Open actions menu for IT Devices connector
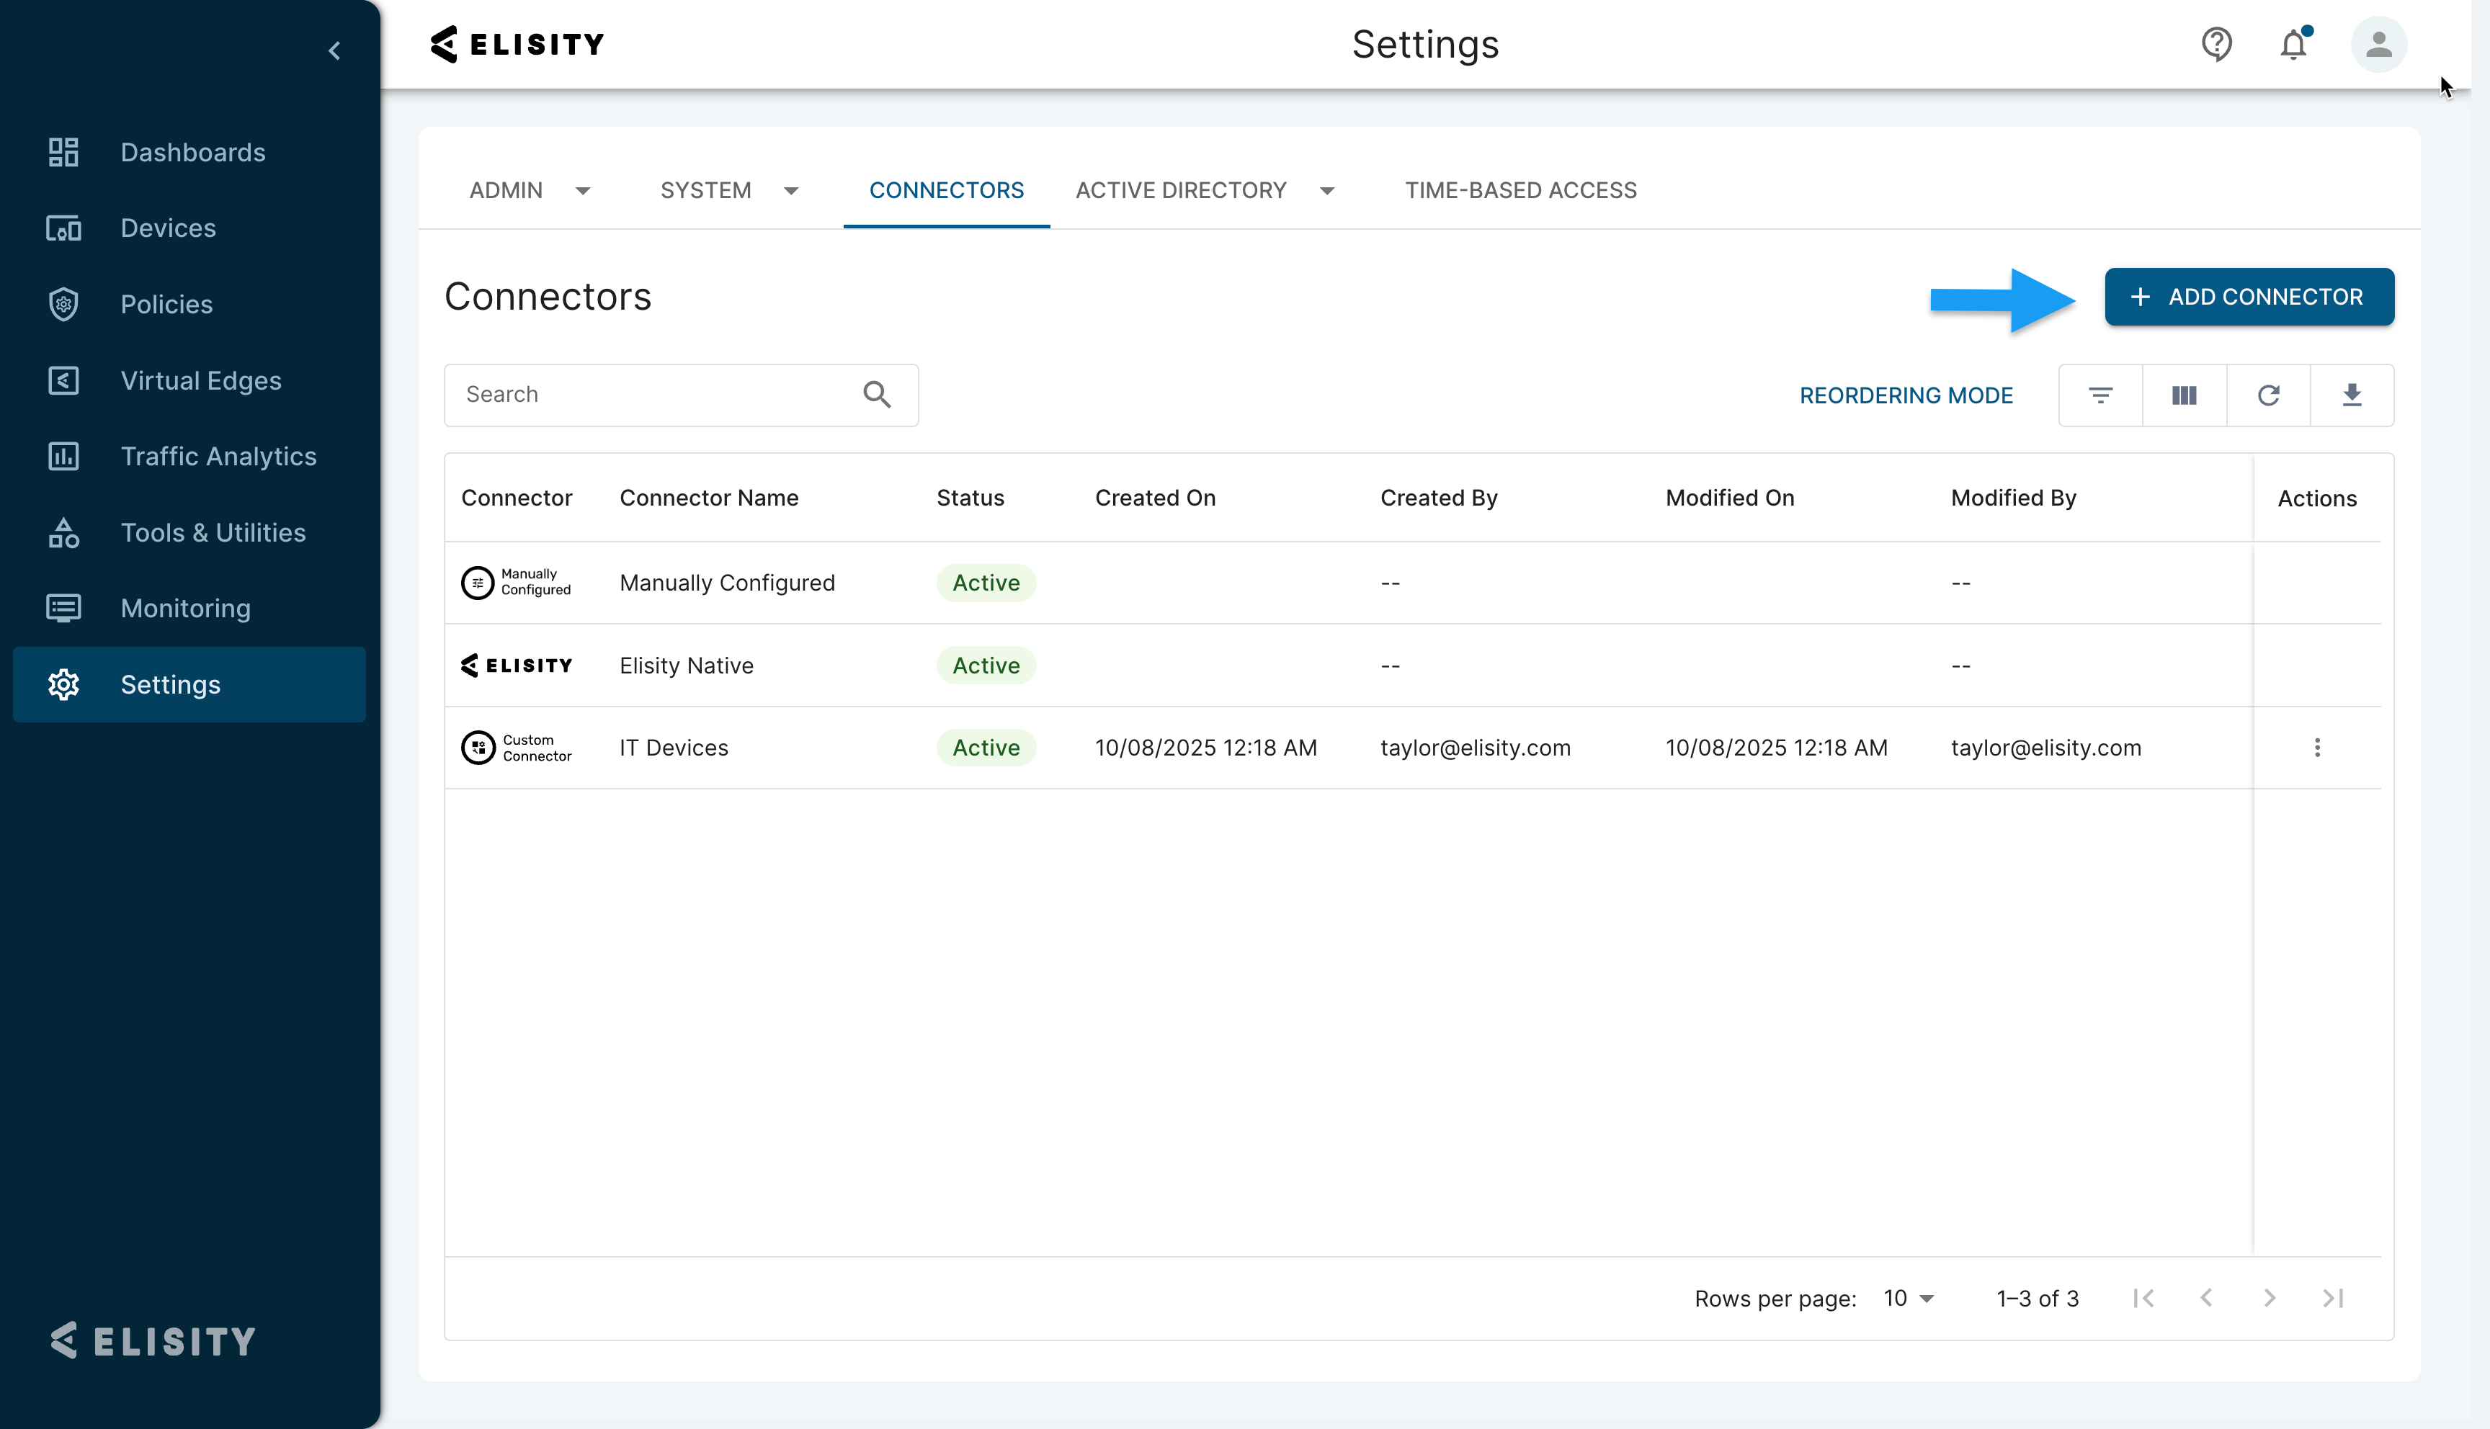 [x=2317, y=747]
